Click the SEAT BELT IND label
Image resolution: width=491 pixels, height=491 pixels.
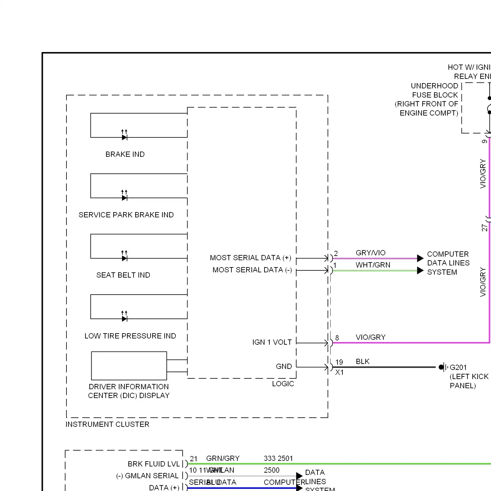coord(123,275)
